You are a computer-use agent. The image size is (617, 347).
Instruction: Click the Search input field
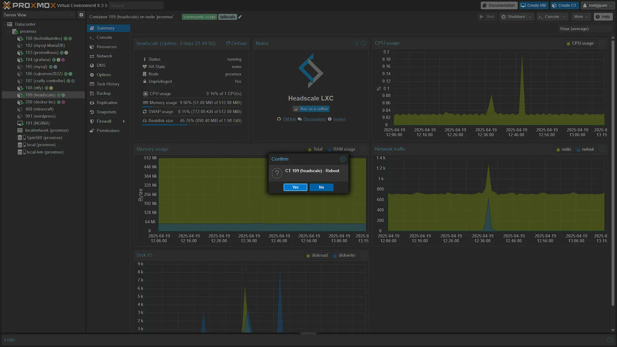coord(136,5)
